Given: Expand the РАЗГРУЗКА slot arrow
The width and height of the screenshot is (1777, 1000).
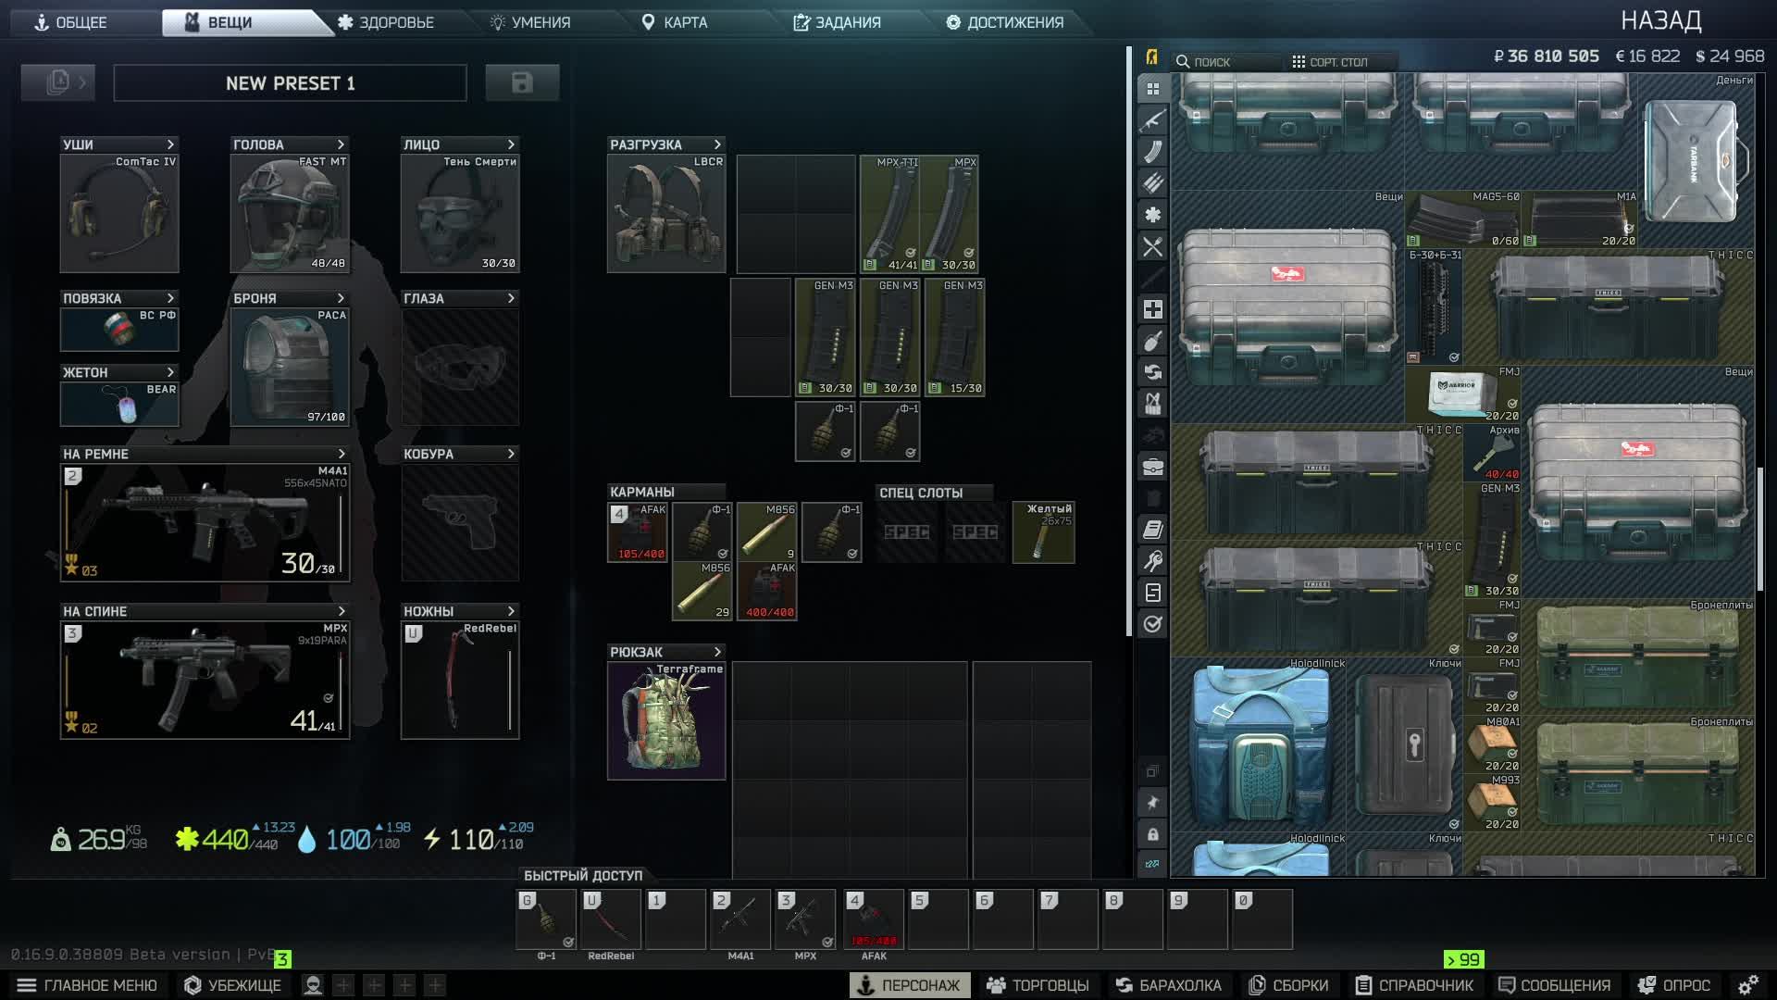Looking at the screenshot, I should pos(717,144).
